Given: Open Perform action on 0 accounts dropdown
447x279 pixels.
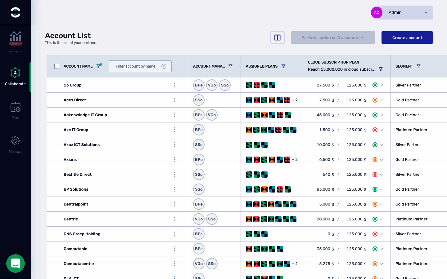Looking at the screenshot, I should [x=333, y=38].
